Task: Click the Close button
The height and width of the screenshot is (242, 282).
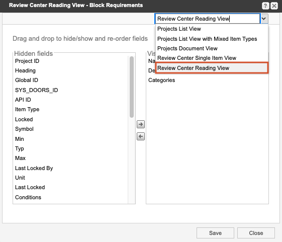Action: click(256, 233)
